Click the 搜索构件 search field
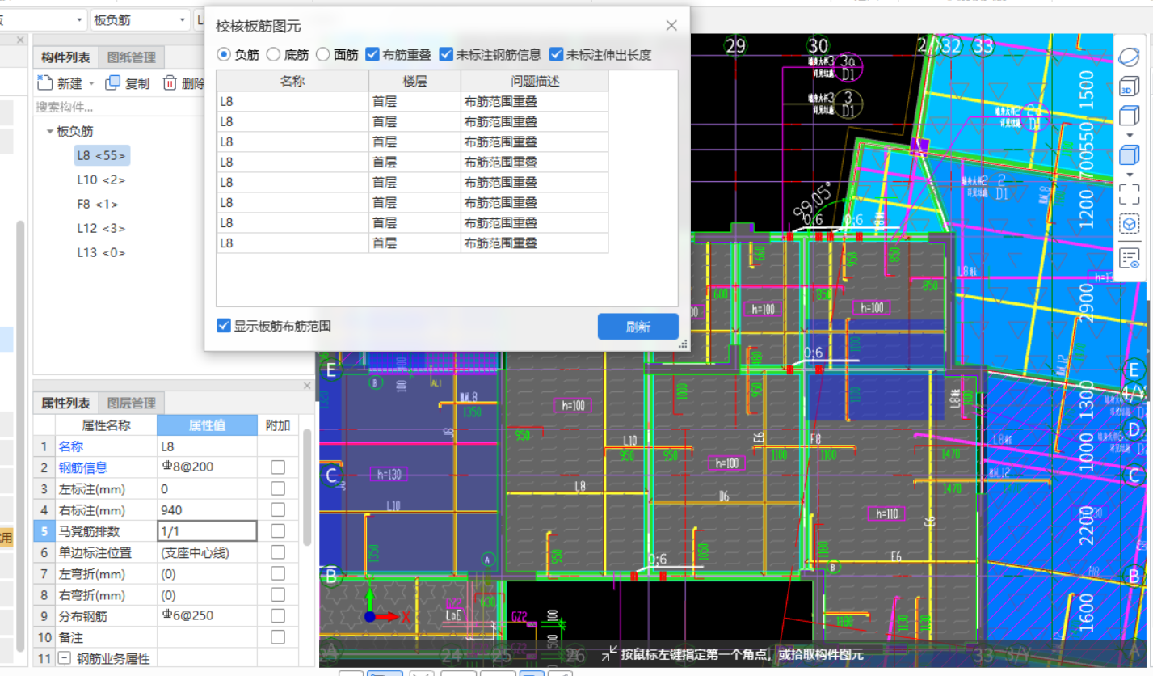The image size is (1153, 676). (117, 107)
